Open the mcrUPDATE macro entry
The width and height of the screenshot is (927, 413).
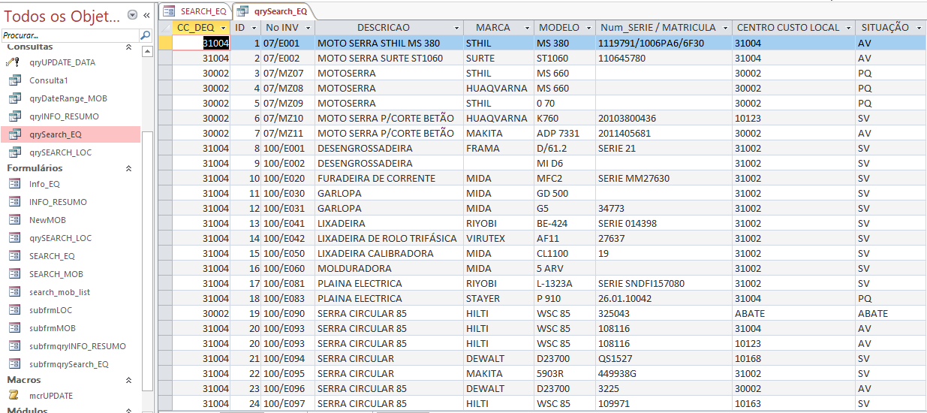pyautogui.click(x=52, y=396)
